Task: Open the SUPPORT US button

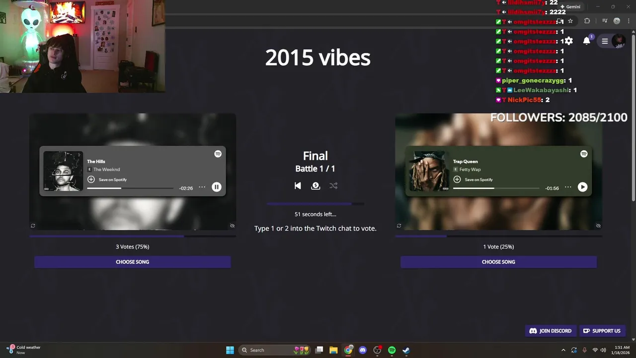Action: pyautogui.click(x=602, y=331)
